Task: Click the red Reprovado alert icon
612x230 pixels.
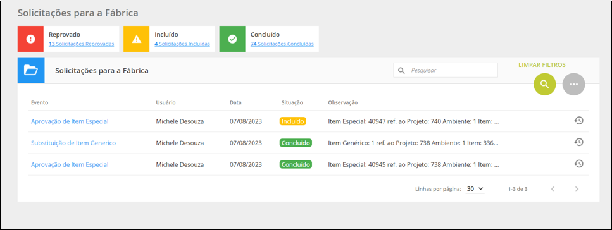Action: click(30, 39)
